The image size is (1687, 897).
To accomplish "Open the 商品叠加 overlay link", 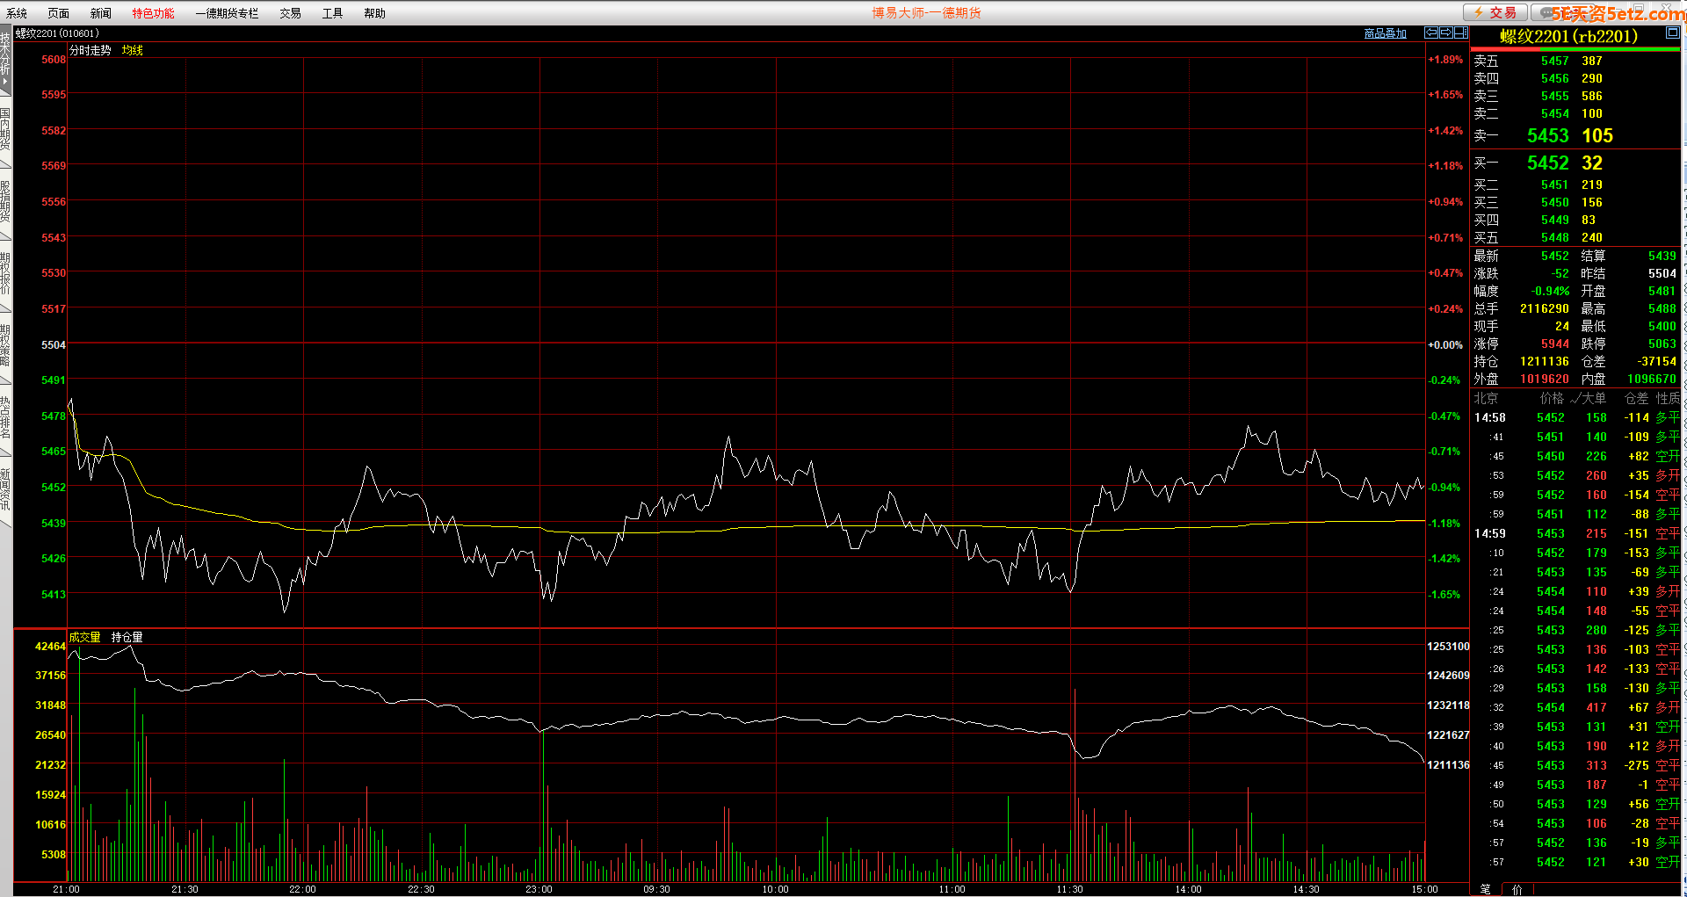I will click(x=1385, y=33).
